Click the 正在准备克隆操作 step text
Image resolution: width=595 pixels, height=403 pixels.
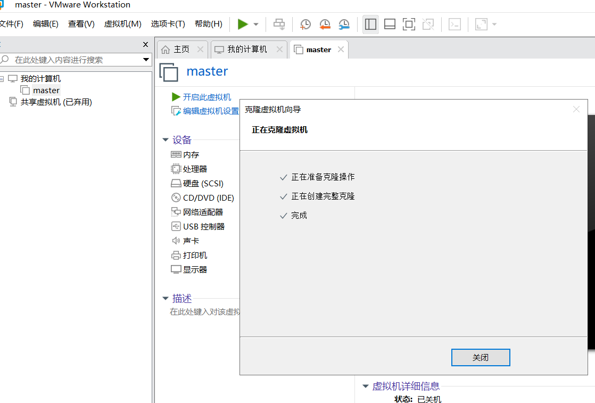(x=323, y=177)
